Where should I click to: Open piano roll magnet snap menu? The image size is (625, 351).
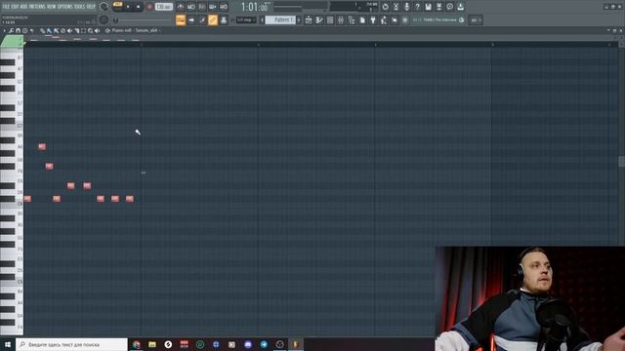tap(18, 30)
